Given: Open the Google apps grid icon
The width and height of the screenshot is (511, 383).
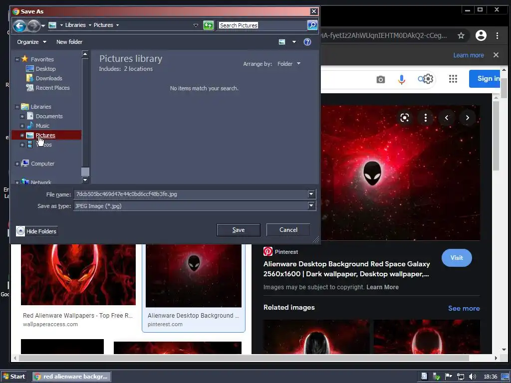Looking at the screenshot, I should click(453, 79).
